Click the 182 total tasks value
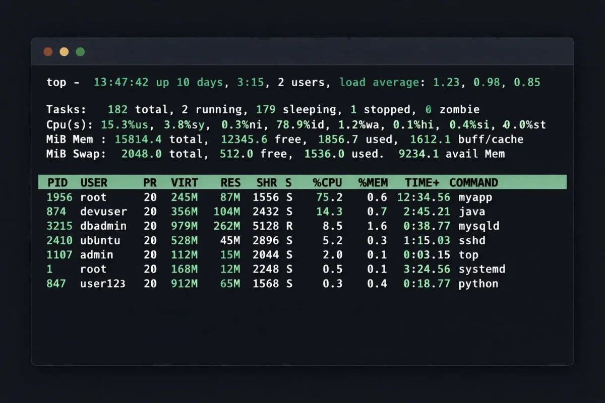This screenshot has width=605, height=403. (x=118, y=109)
